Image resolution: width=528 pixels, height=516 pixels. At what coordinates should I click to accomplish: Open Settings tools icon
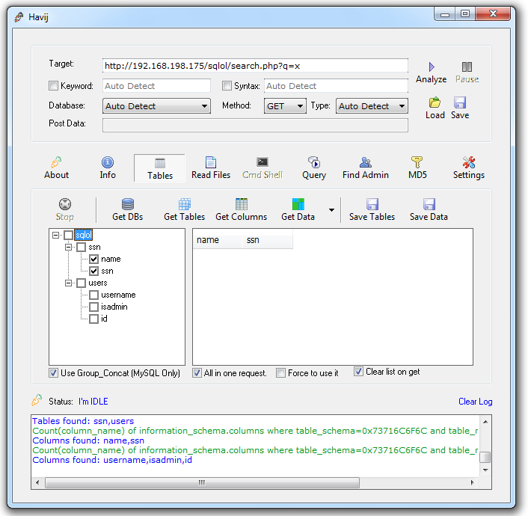click(x=469, y=162)
